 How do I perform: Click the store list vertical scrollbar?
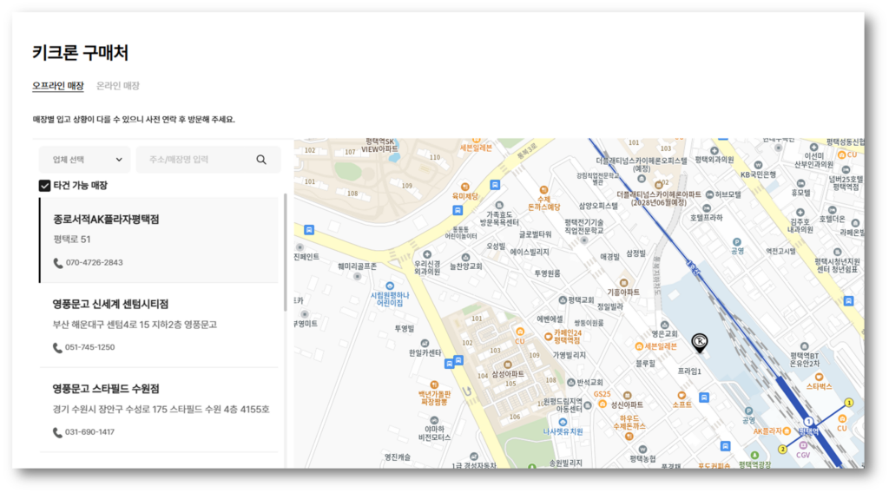point(286,252)
